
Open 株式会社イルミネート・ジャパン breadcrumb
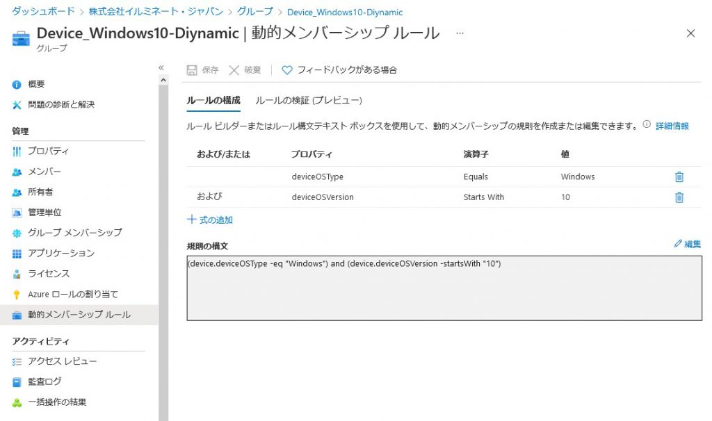156,11
